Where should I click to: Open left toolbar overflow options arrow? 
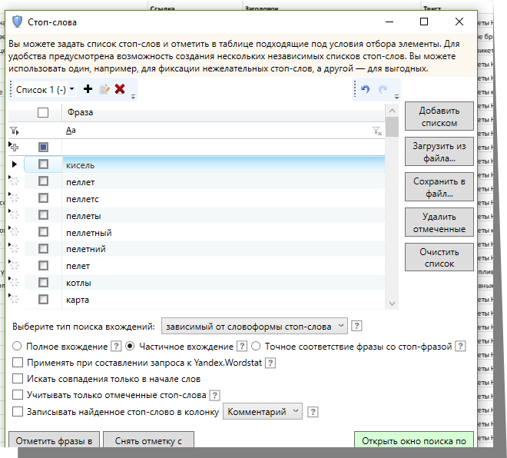click(x=133, y=96)
